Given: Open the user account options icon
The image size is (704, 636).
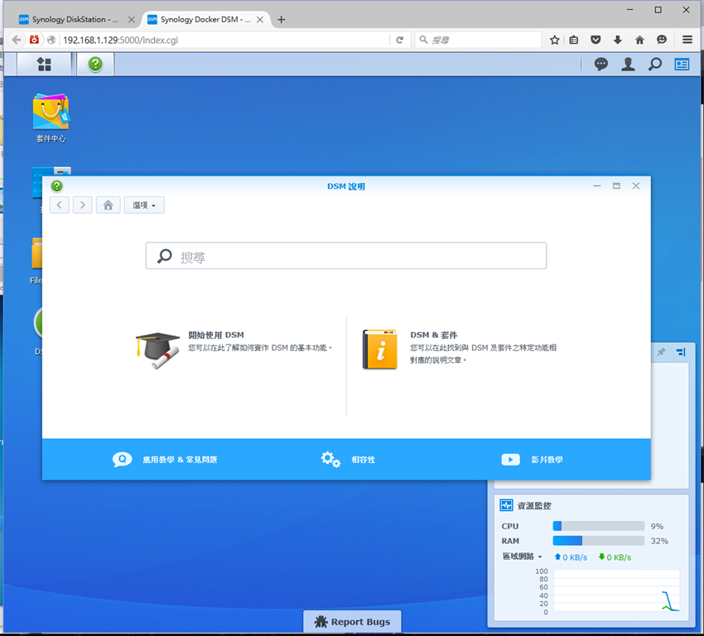Looking at the screenshot, I should (628, 65).
